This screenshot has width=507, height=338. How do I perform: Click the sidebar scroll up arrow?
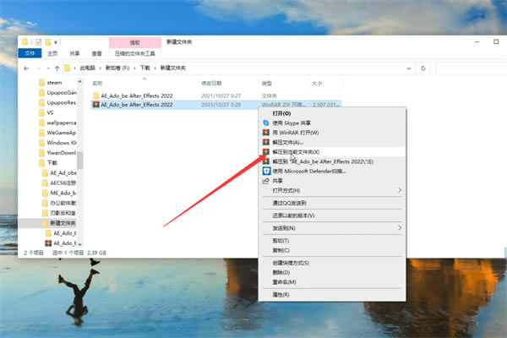pyautogui.click(x=80, y=82)
